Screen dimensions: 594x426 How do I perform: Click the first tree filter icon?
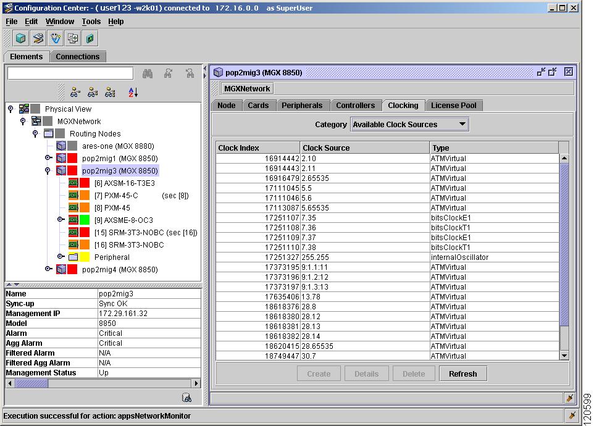(x=75, y=92)
